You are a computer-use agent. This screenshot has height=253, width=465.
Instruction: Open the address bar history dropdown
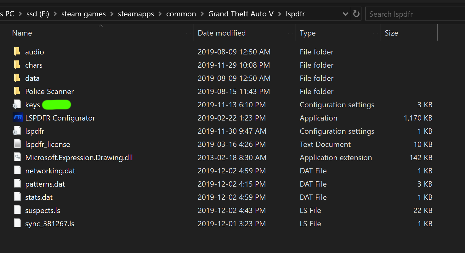[x=345, y=14]
